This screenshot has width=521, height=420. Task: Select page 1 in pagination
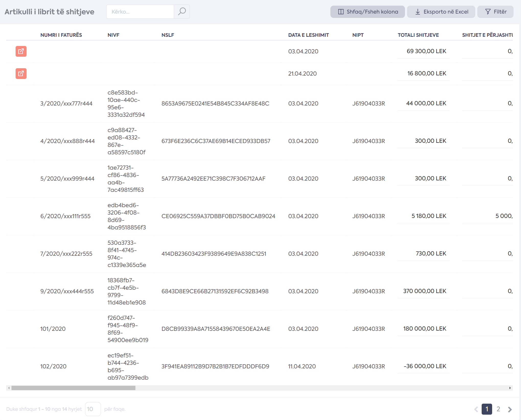487,409
